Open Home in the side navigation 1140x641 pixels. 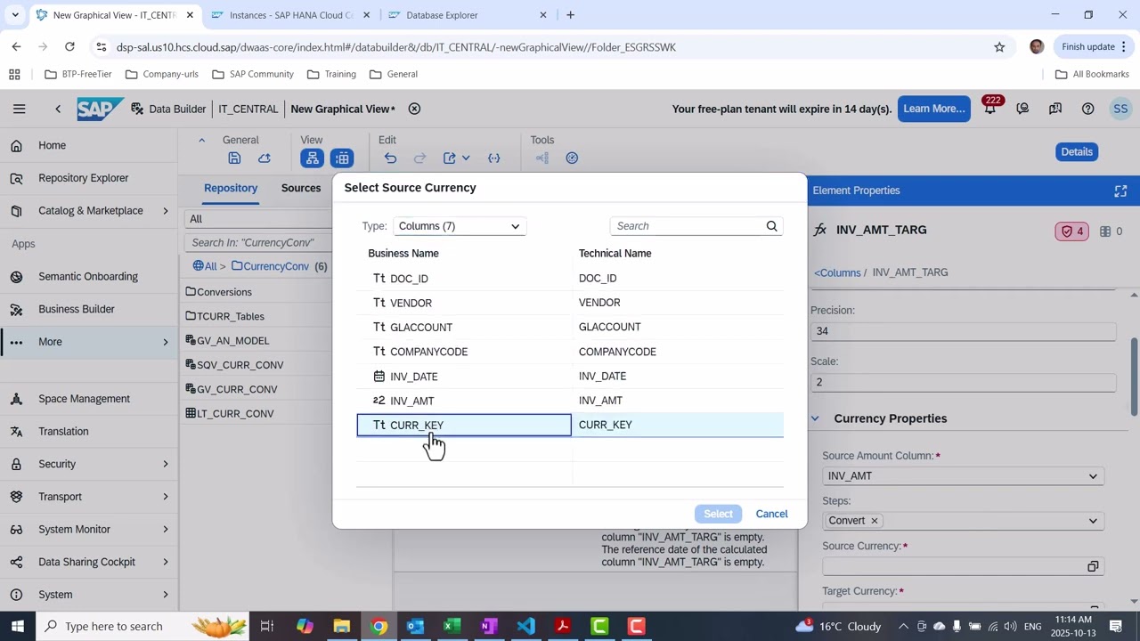[89, 145]
